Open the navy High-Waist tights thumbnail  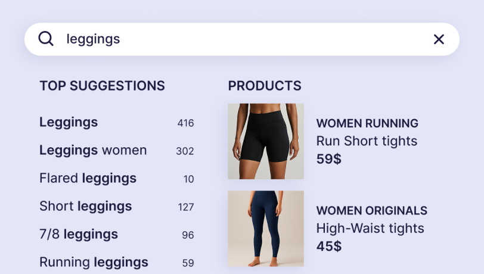[x=266, y=228]
